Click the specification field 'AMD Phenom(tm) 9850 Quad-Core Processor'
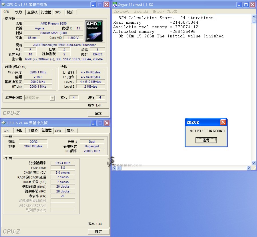The image size is (257, 237). pyautogui.click(x=65, y=45)
